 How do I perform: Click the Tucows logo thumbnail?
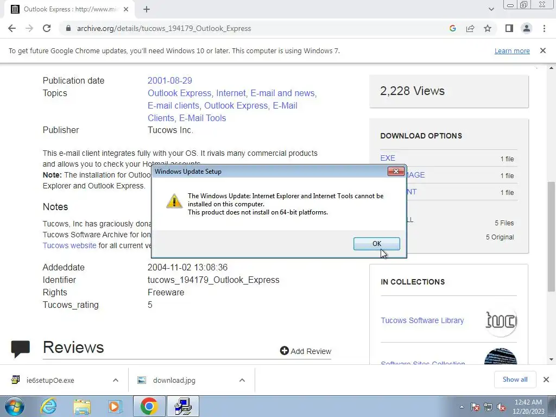pos(501,320)
